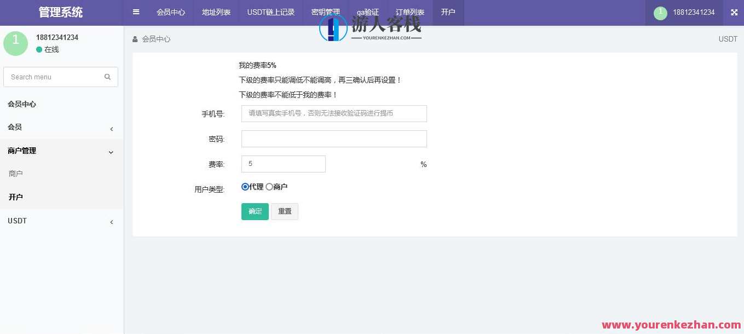This screenshot has height=334, width=744.
Task: Switch to the 密钥管理 tab
Action: click(326, 11)
